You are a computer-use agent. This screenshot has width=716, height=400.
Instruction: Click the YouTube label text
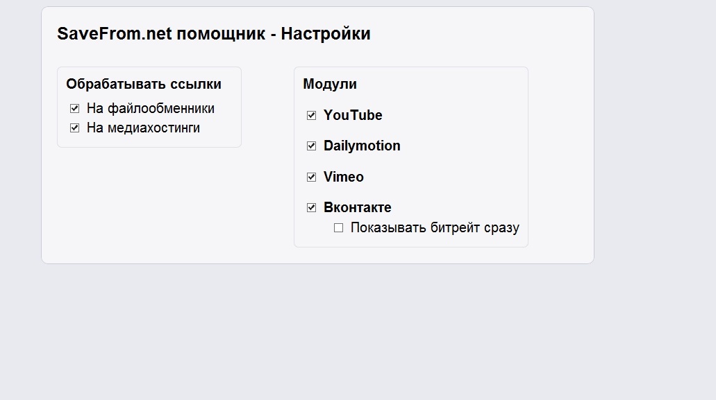pyautogui.click(x=353, y=115)
